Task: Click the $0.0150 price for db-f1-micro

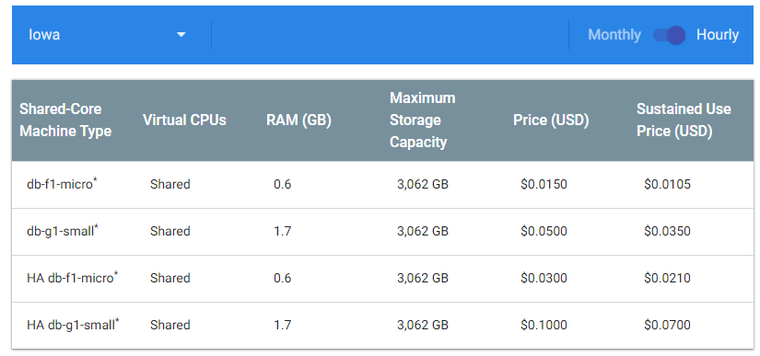Action: [544, 184]
